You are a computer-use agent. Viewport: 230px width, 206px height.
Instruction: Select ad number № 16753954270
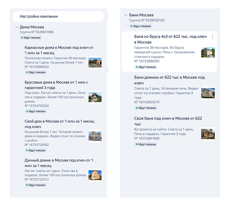click(x=147, y=102)
